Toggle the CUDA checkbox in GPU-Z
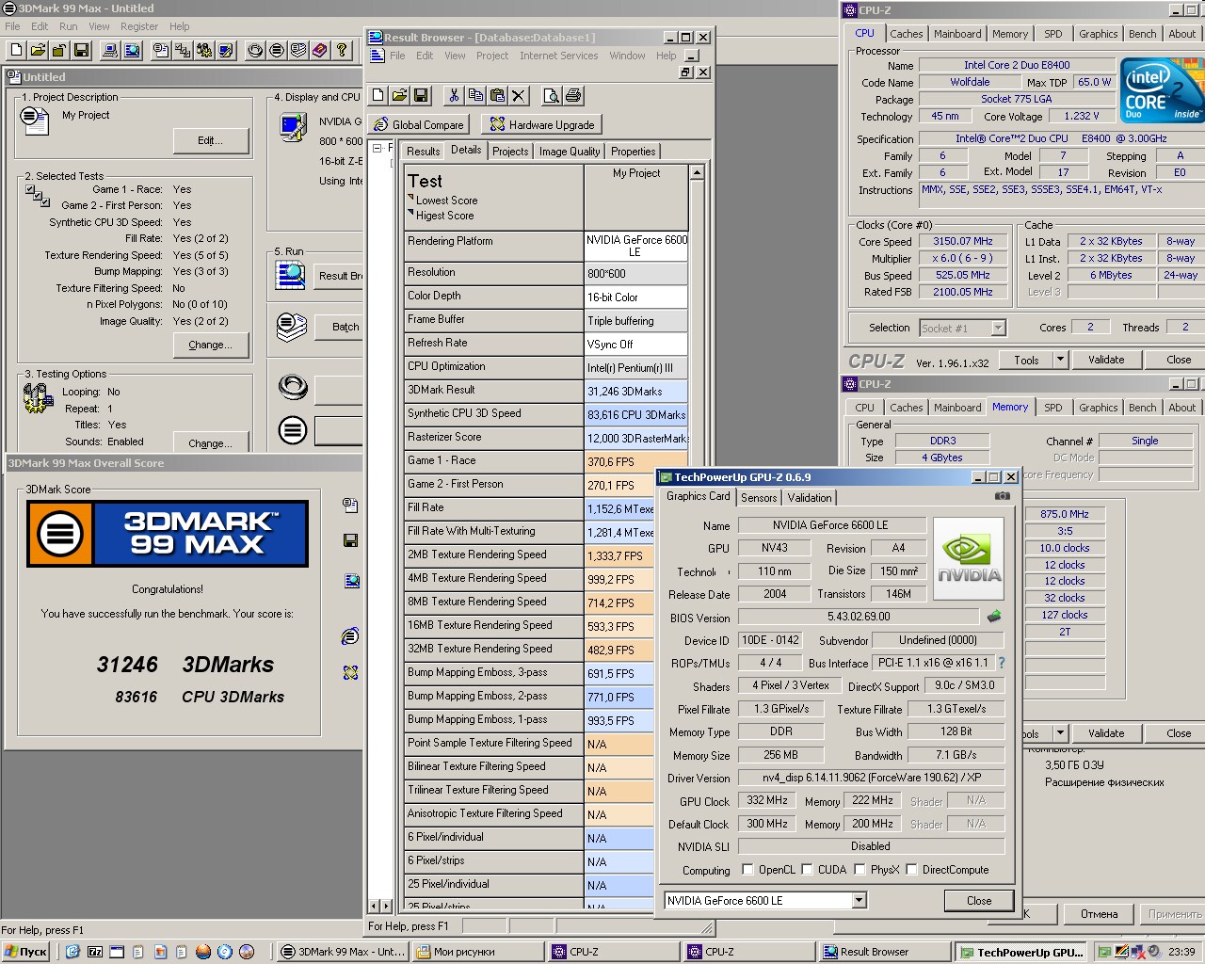Image resolution: width=1205 pixels, height=964 pixels. pos(807,869)
